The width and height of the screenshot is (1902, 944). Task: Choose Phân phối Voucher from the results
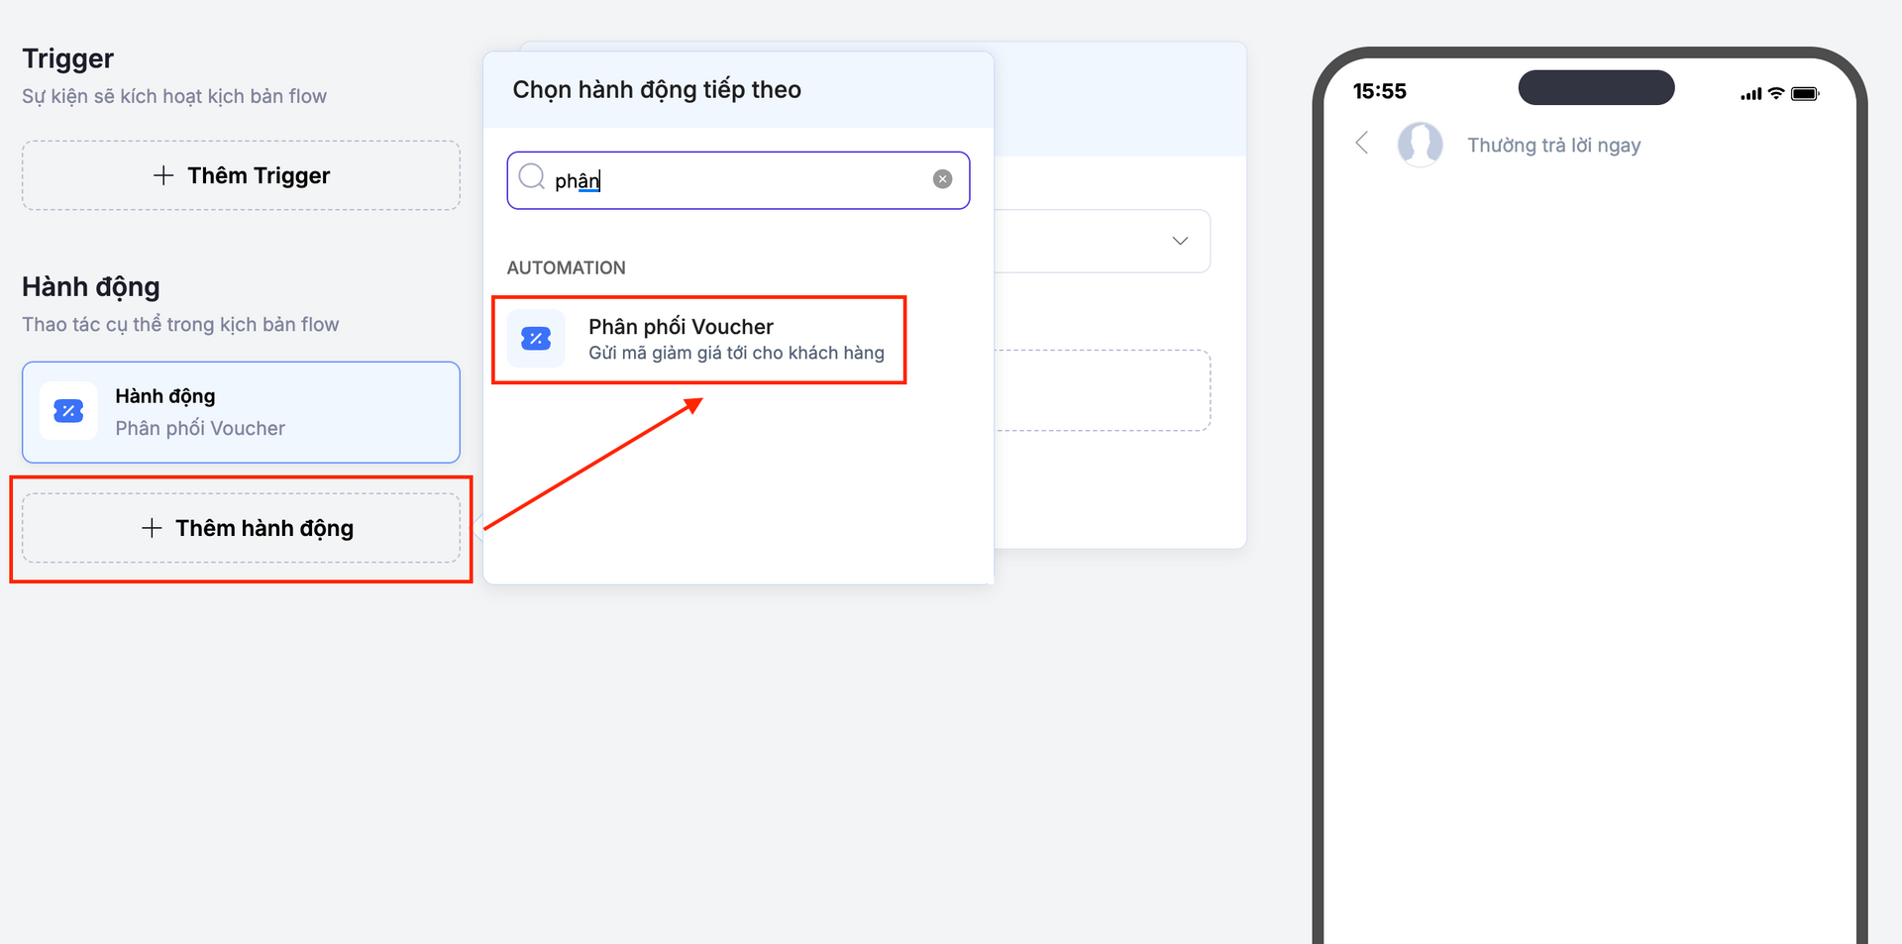[681, 327]
